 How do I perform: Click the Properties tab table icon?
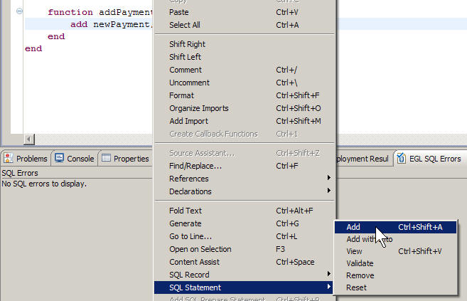click(106, 158)
